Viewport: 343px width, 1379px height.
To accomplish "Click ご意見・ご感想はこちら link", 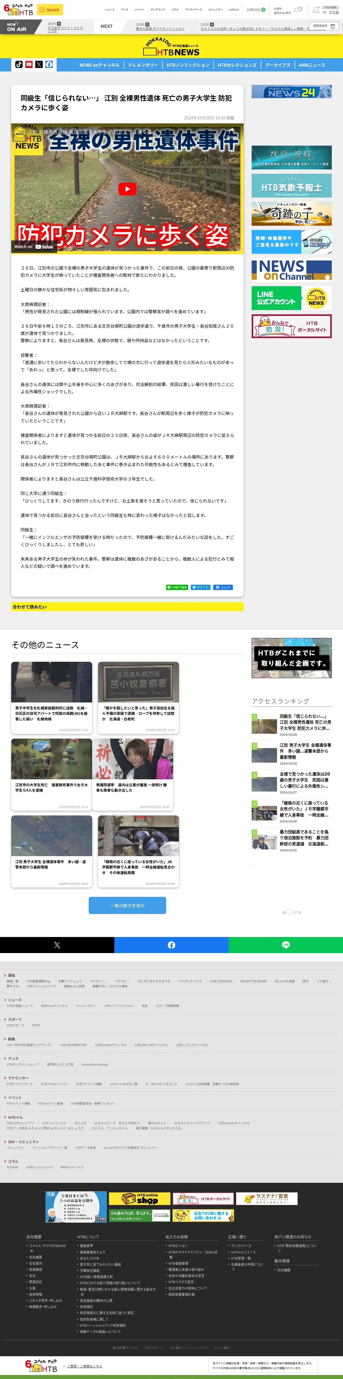I will [x=84, y=1366].
